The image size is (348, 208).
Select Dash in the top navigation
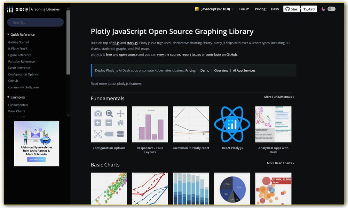pyautogui.click(x=275, y=9)
